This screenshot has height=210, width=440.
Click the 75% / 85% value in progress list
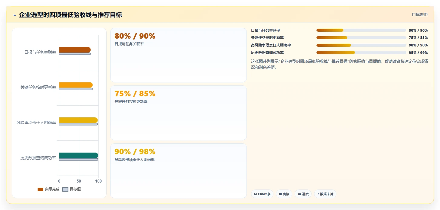click(418, 38)
